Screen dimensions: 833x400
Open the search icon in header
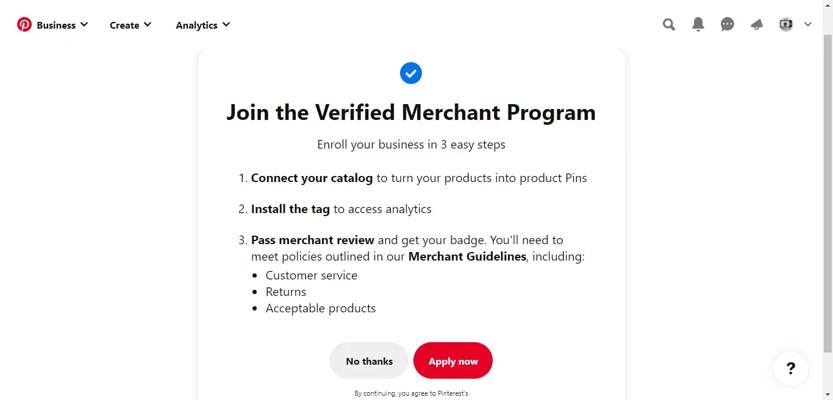tap(669, 25)
